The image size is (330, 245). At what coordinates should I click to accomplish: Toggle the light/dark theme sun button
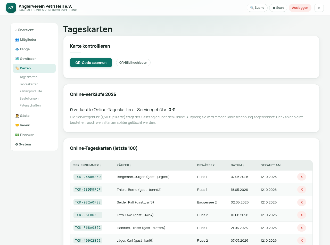click(x=319, y=8)
